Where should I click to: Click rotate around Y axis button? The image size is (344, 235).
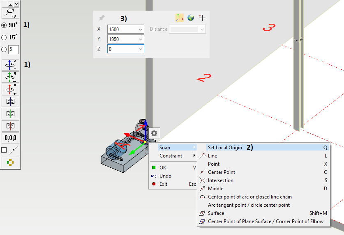[x=10, y=77]
